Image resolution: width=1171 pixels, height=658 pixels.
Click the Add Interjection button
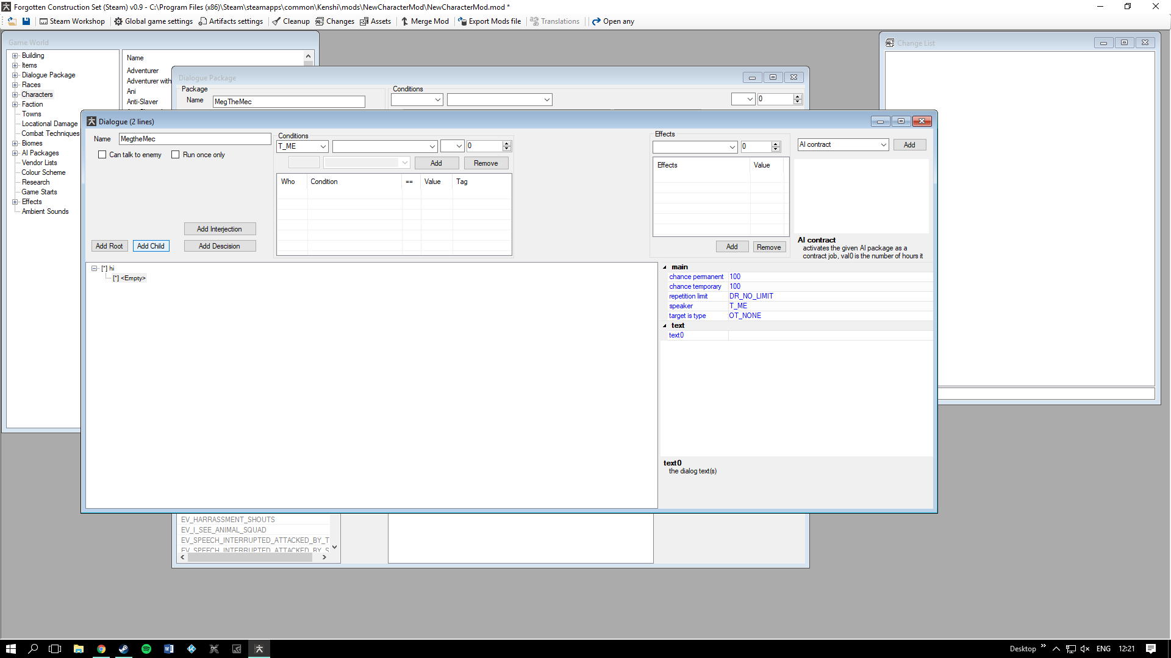220,229
